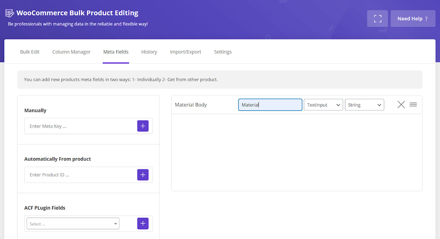Click plus button beside Product ID field
Screen dimensions: 440x239
tap(143, 175)
